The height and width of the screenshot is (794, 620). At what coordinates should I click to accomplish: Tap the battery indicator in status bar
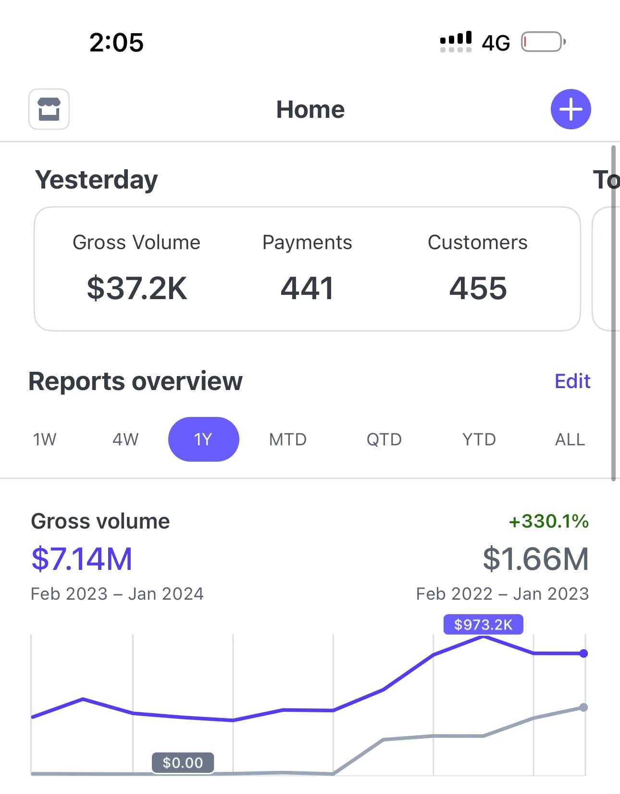[543, 42]
